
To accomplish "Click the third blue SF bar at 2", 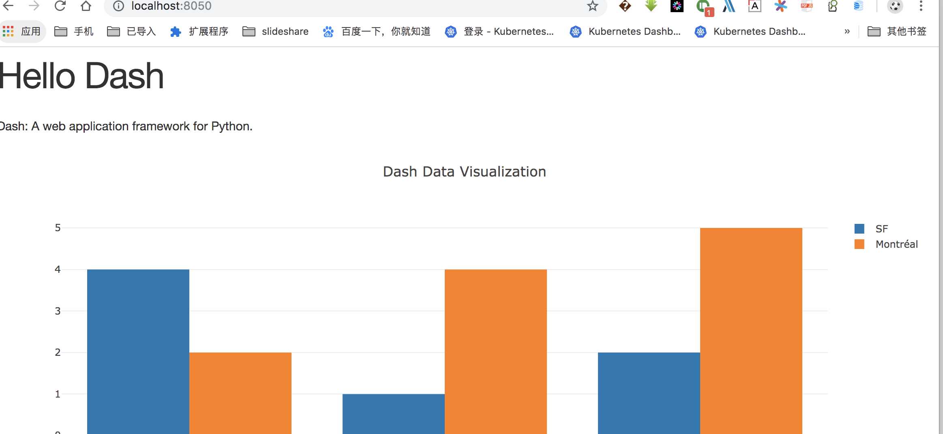I will point(649,393).
